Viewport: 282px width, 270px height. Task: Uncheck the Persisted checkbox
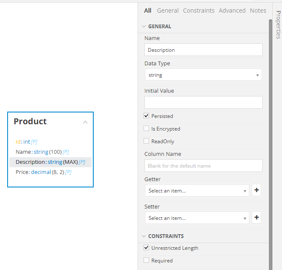pos(146,116)
